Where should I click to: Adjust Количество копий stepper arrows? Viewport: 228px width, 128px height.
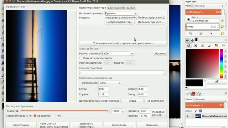click(x=165, y=73)
